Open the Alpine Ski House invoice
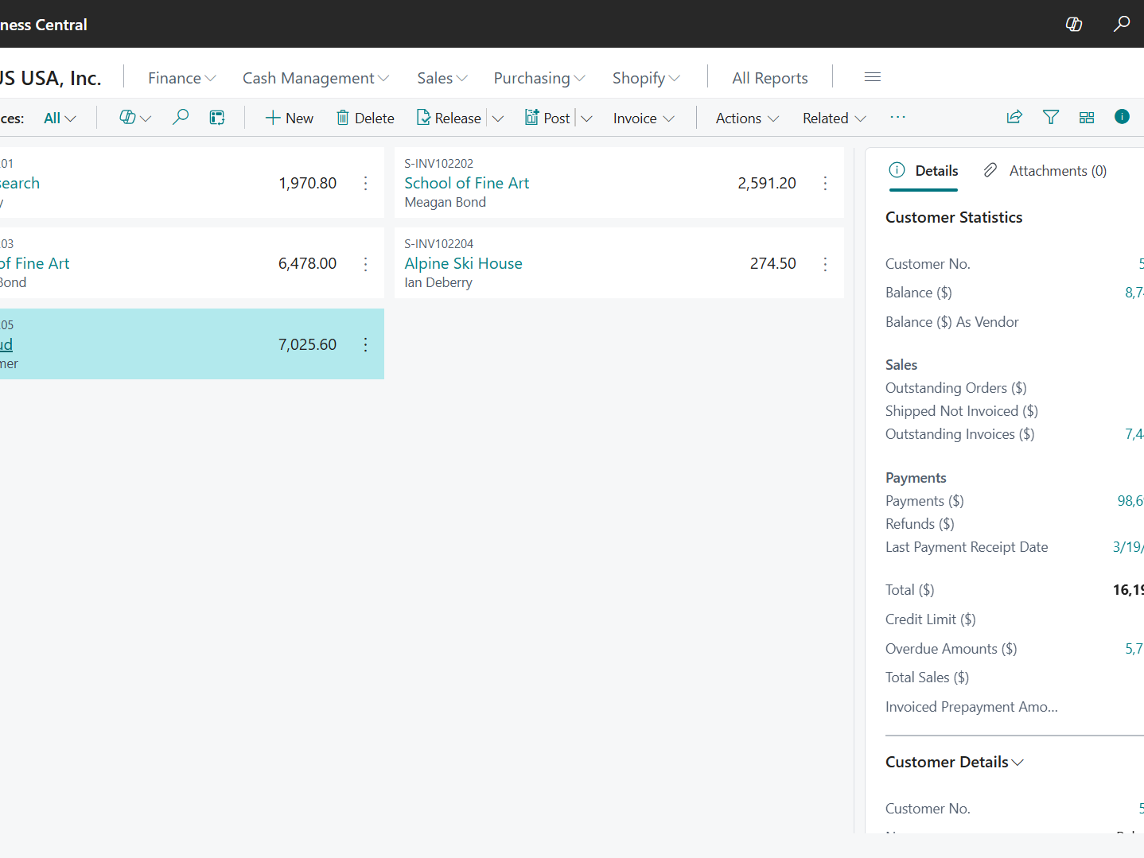This screenshot has height=858, width=1144. point(463,262)
